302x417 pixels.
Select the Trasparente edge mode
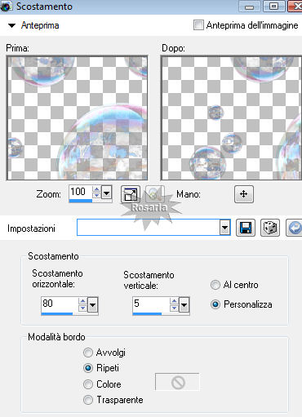point(87,400)
